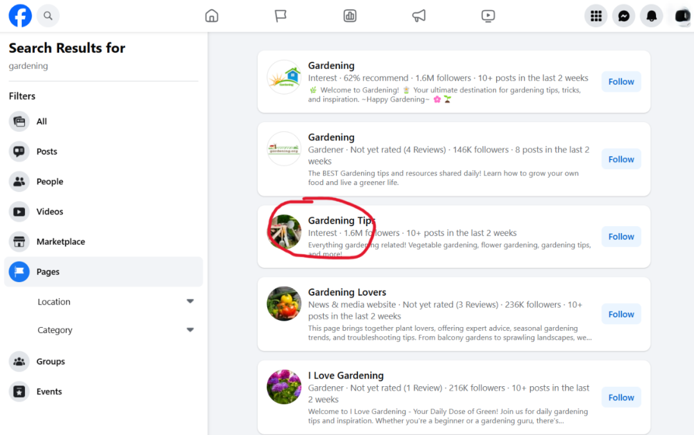Follow the Gardening Tips page
Image resolution: width=694 pixels, height=435 pixels.
coord(621,236)
